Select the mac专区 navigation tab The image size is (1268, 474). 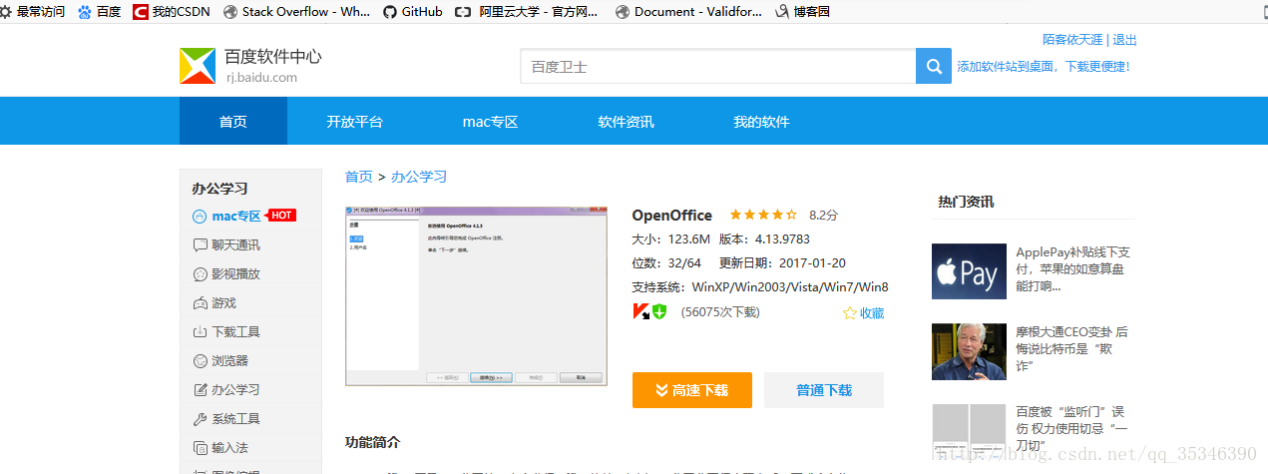pyautogui.click(x=491, y=122)
